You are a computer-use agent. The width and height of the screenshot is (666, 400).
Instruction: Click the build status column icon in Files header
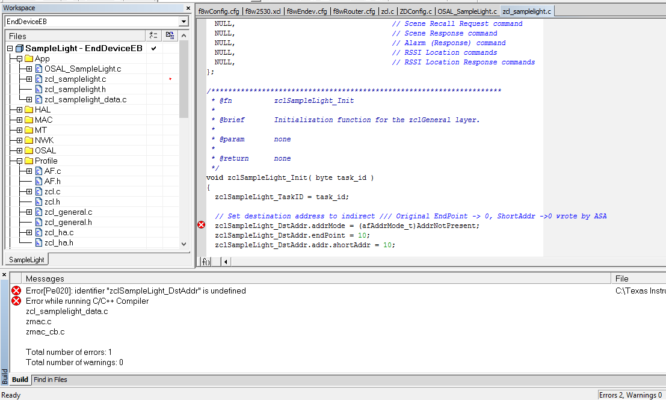170,35
